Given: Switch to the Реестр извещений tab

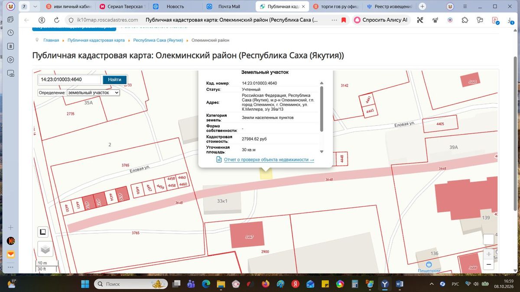Looking at the screenshot, I should click(390, 7).
